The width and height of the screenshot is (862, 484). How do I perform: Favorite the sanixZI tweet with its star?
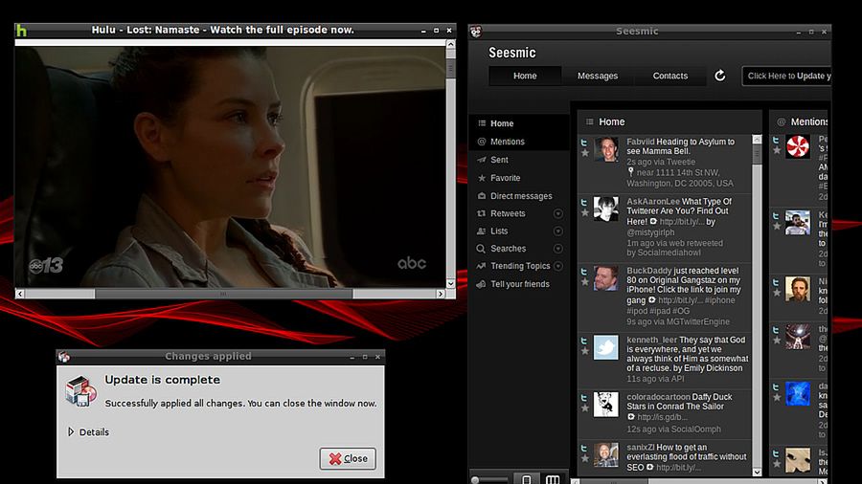click(585, 458)
